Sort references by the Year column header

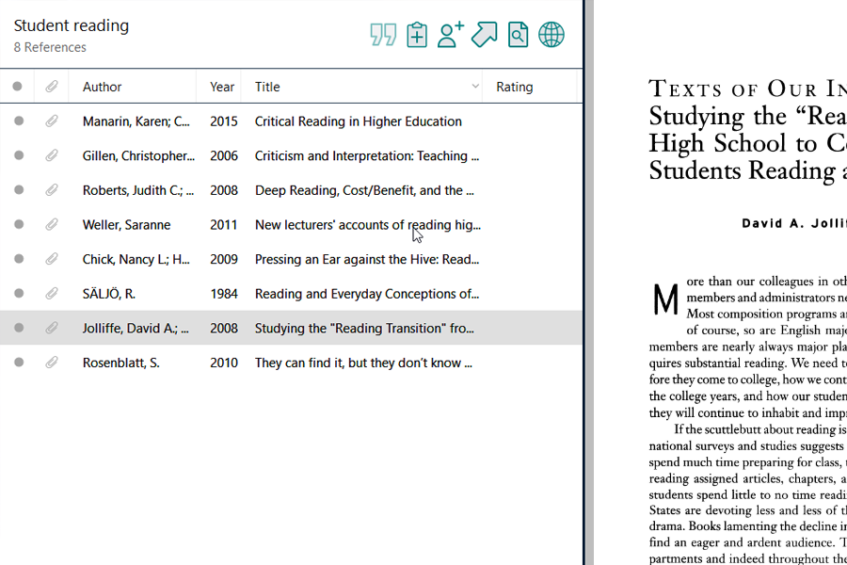coord(222,87)
